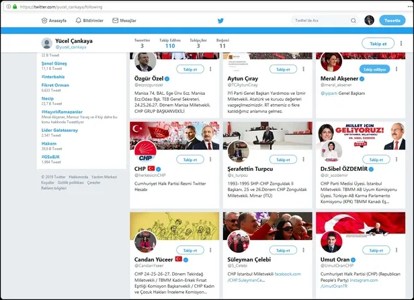The height and width of the screenshot is (300, 414).
Task: Follow Süleyman Çelebi with Takip et
Action: click(283, 250)
